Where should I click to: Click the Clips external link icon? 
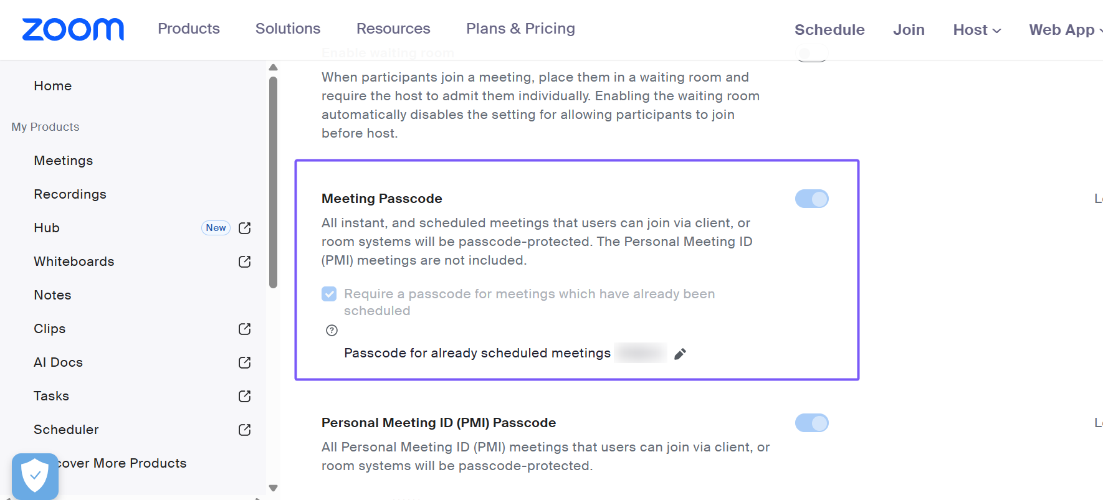point(245,329)
